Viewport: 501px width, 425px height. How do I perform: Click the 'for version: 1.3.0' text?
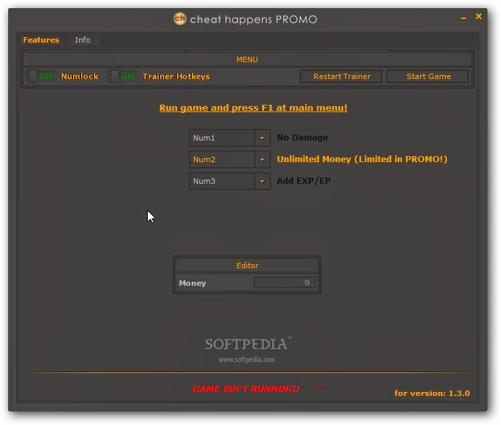[x=432, y=393]
